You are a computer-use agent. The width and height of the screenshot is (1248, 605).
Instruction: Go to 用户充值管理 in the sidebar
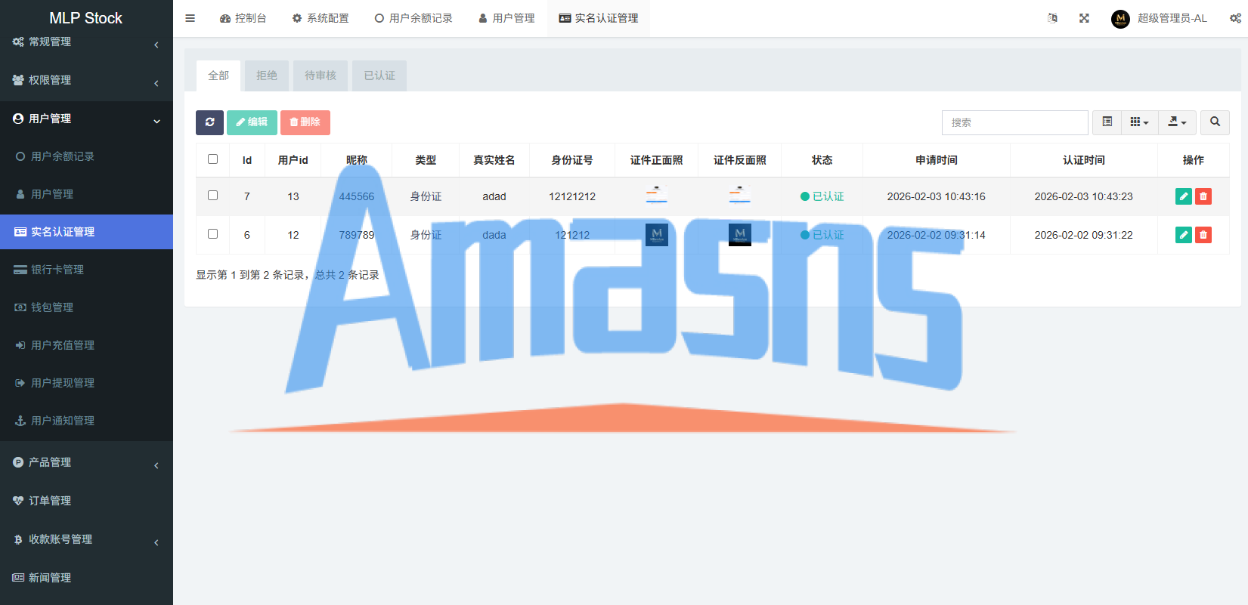pos(86,345)
